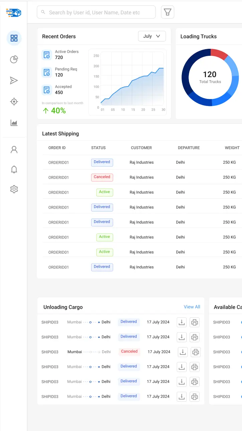Click the green up arrow beside 40%

click(x=45, y=111)
